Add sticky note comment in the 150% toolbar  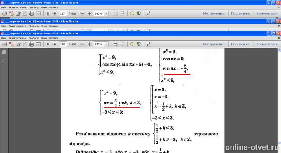click(x=132, y=44)
